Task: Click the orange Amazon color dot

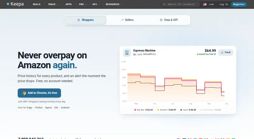Action: point(158,110)
